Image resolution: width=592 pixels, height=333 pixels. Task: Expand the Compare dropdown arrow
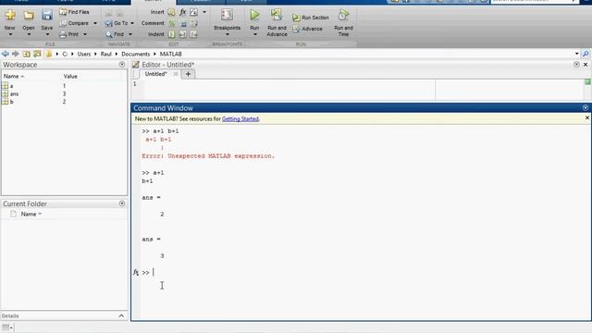(x=95, y=23)
